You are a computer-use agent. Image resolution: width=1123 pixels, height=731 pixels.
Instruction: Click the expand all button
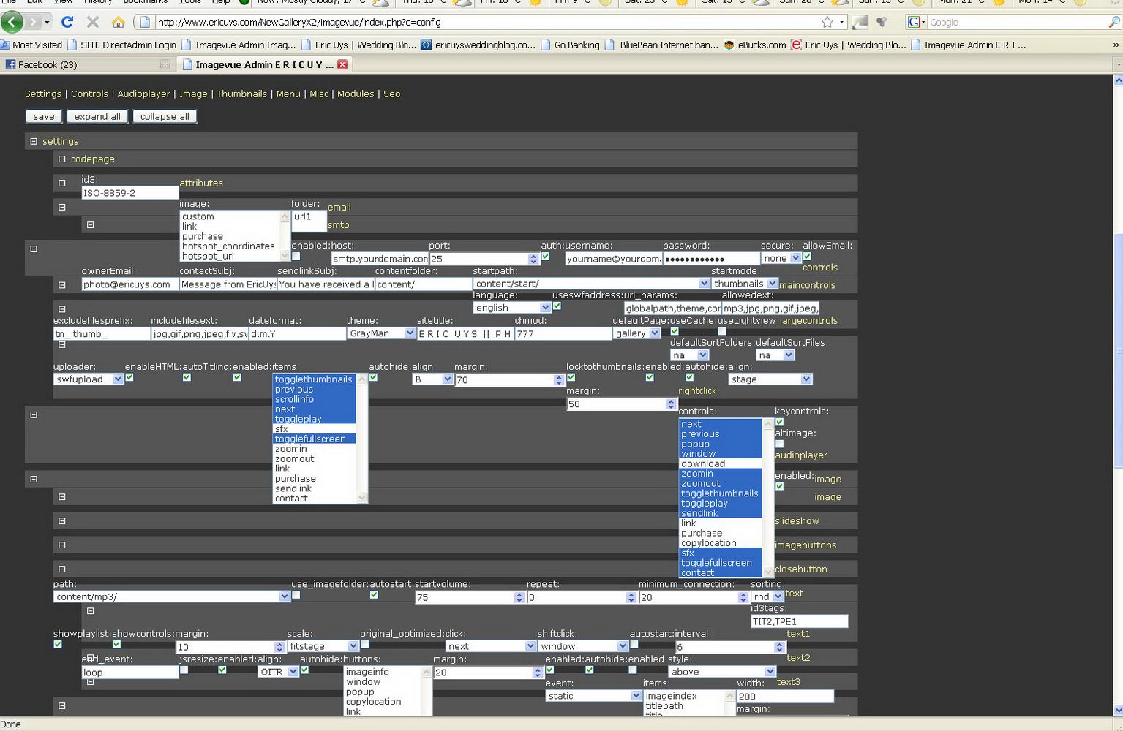click(x=97, y=116)
